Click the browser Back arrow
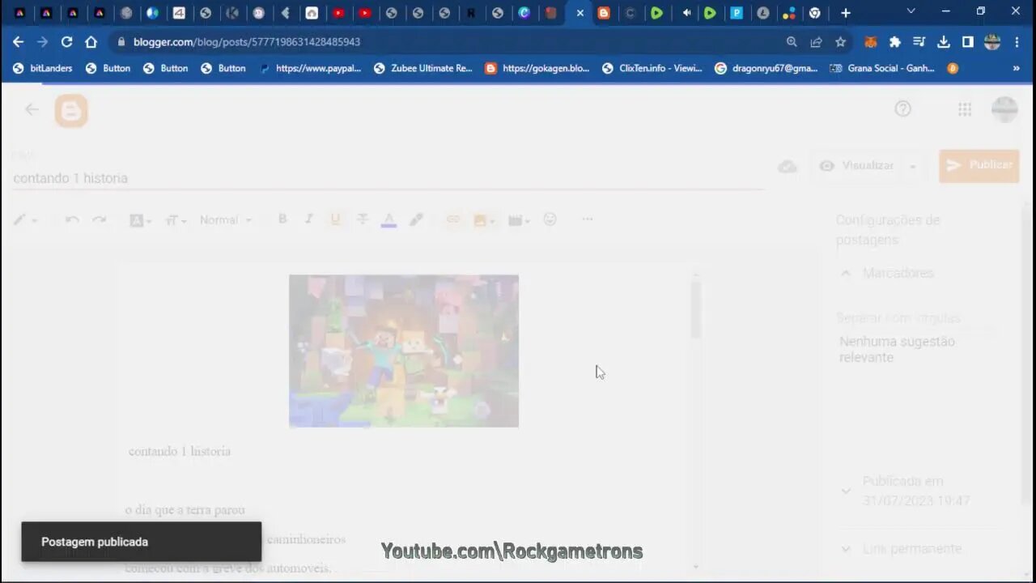The image size is (1036, 583). click(x=18, y=41)
